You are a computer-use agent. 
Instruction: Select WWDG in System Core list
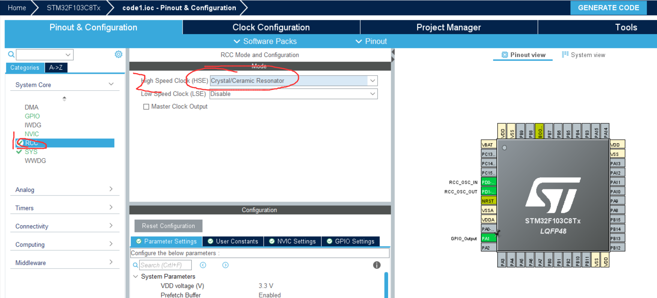coord(35,161)
